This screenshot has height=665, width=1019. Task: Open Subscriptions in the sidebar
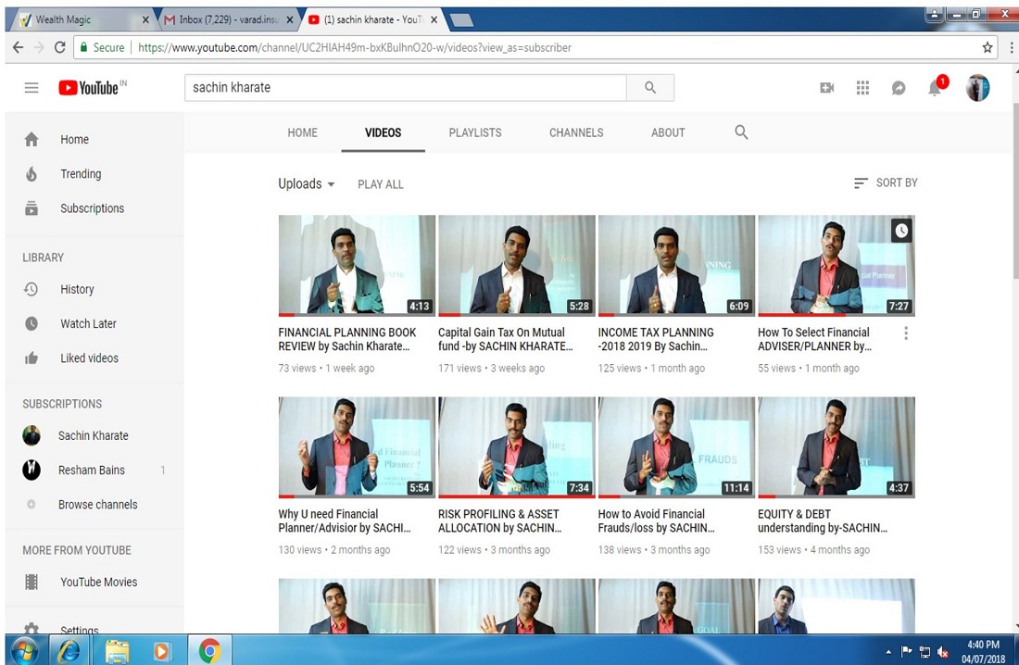point(94,208)
